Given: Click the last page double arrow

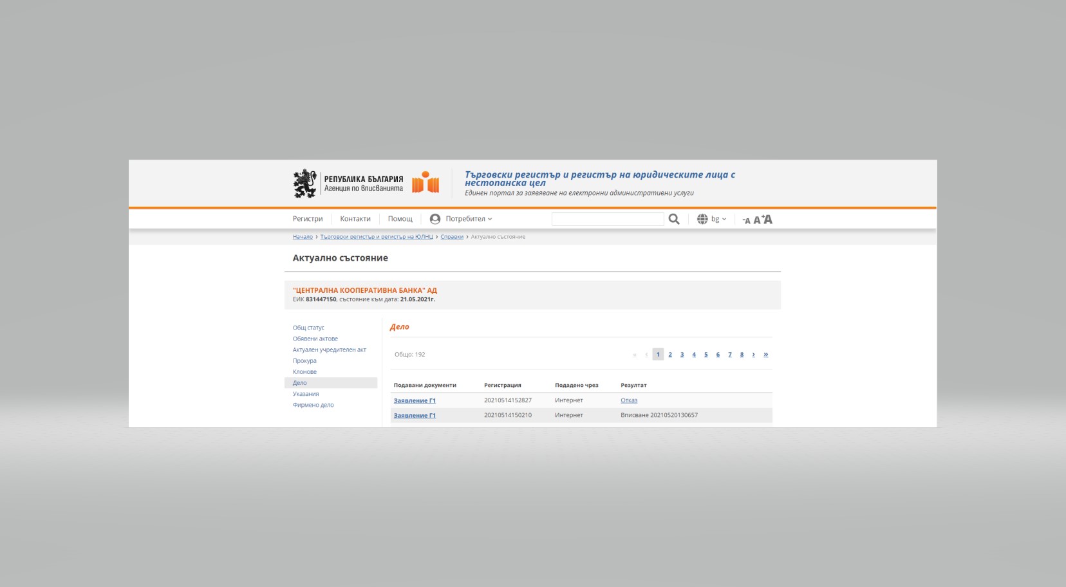Looking at the screenshot, I should point(765,355).
